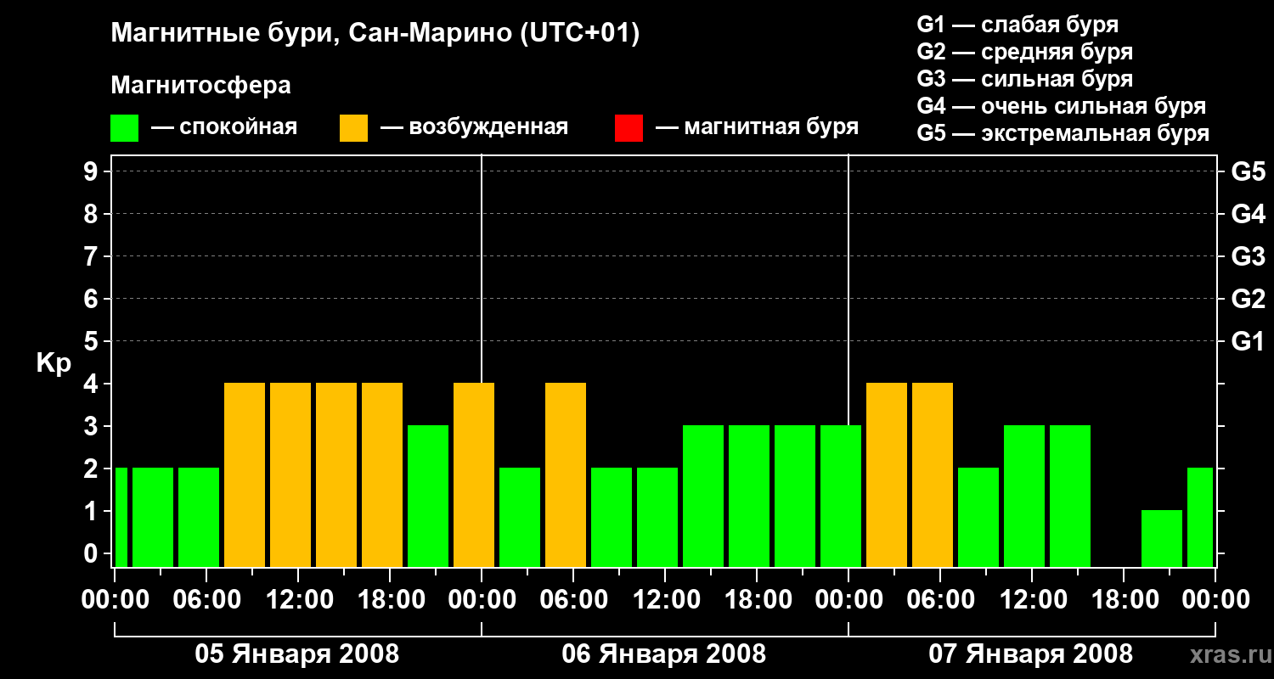1274x679 pixels.
Task: Click the '05 Января 2008' date label
Action: 297,654
